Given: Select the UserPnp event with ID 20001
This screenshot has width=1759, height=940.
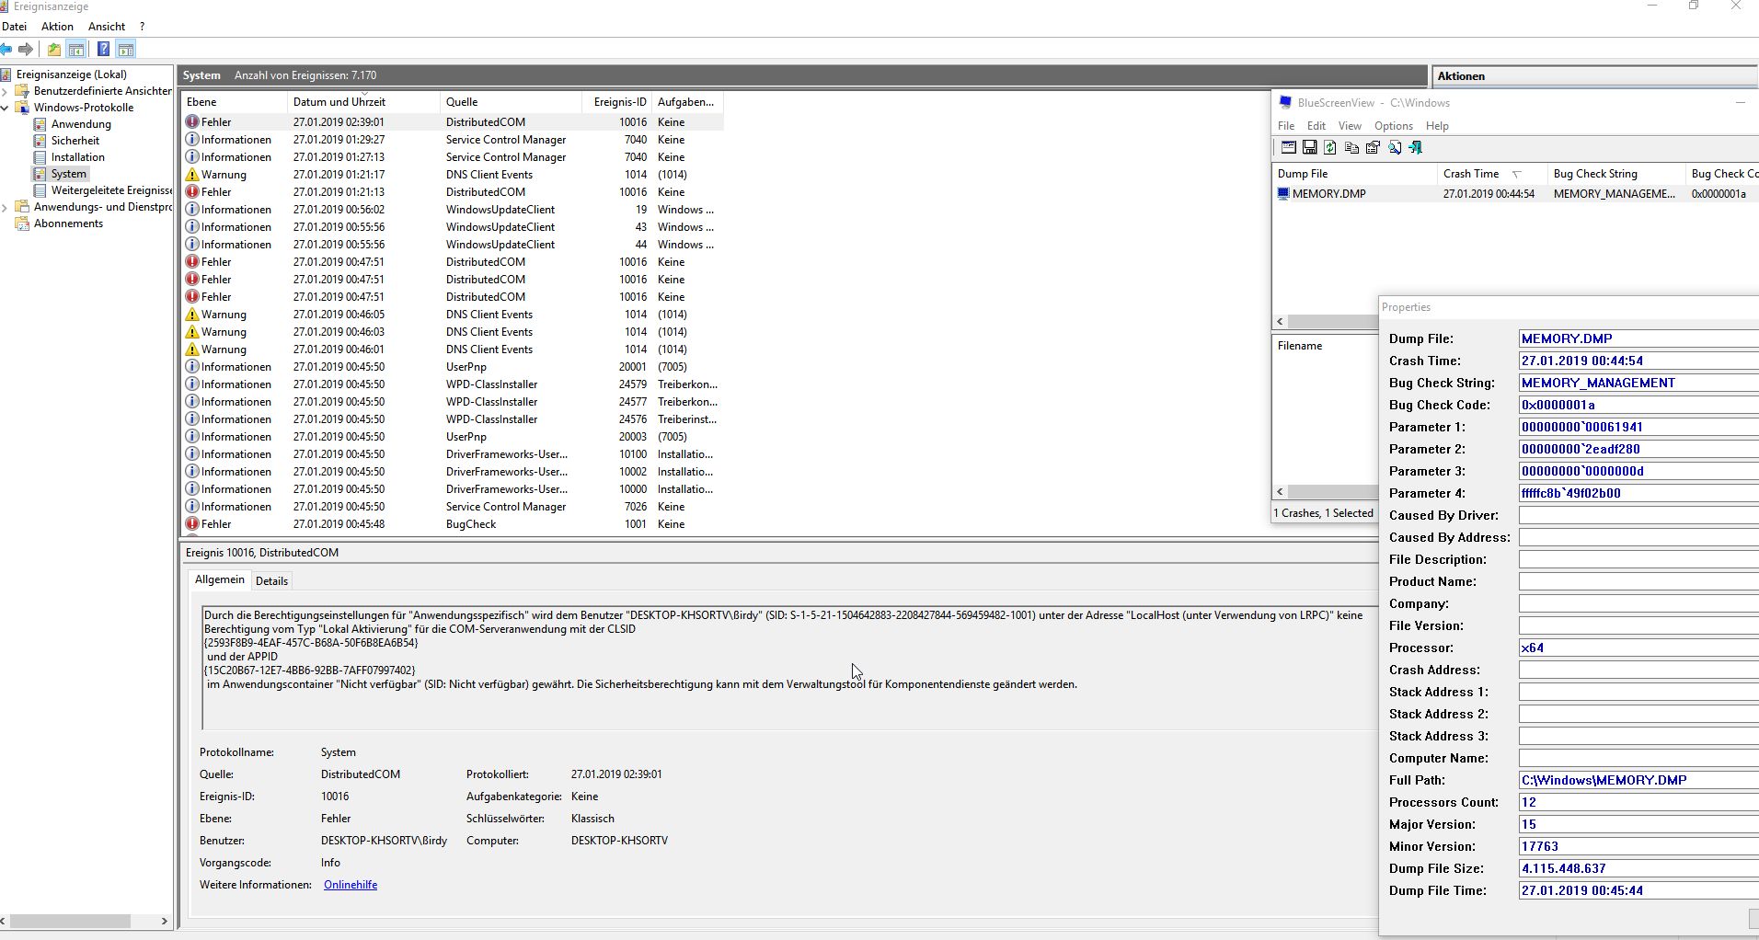Looking at the screenshot, I should [x=453, y=367].
